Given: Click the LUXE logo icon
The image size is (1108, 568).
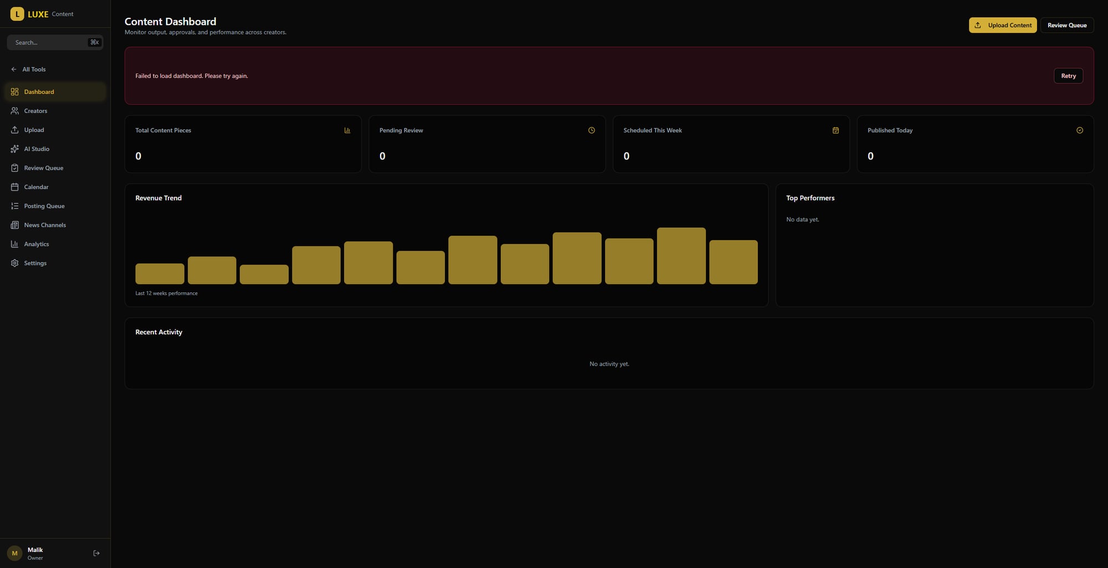Looking at the screenshot, I should pyautogui.click(x=17, y=14).
